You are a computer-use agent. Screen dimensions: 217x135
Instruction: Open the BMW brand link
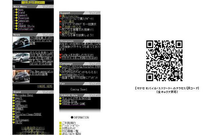click(17, 117)
